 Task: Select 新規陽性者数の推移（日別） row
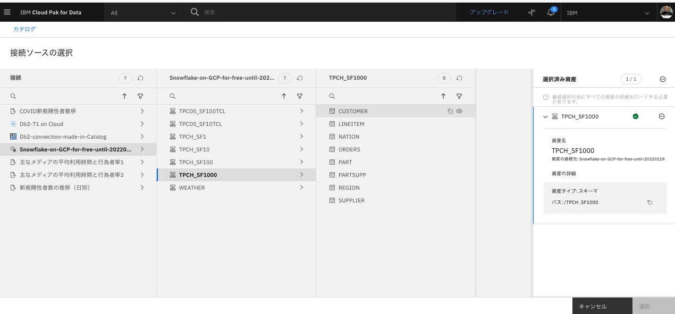point(78,188)
